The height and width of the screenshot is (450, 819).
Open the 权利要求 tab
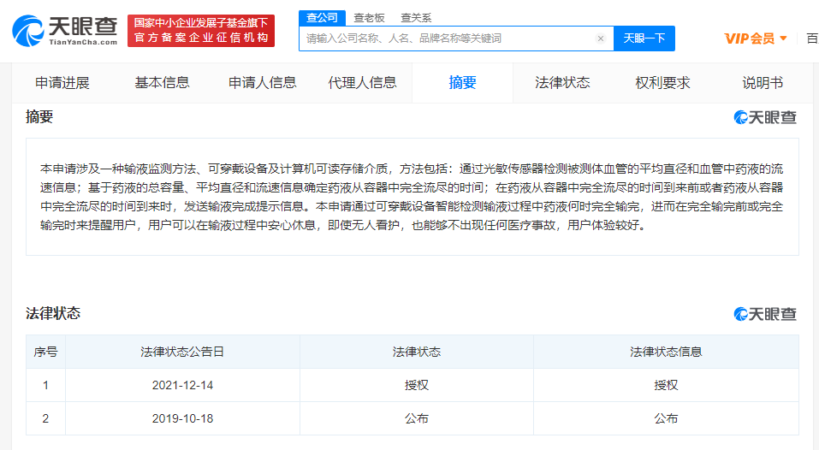(663, 82)
